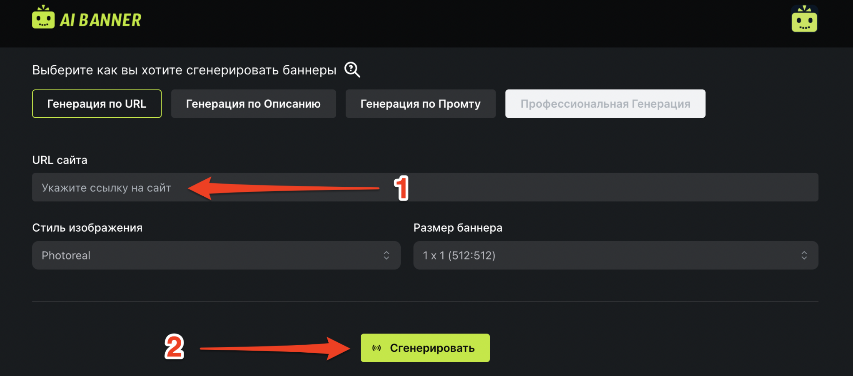The image size is (853, 376).
Task: Open the robot profile avatar menu
Action: [804, 19]
